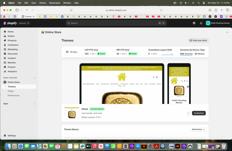Click the Customize button for Debut theme

(199, 113)
